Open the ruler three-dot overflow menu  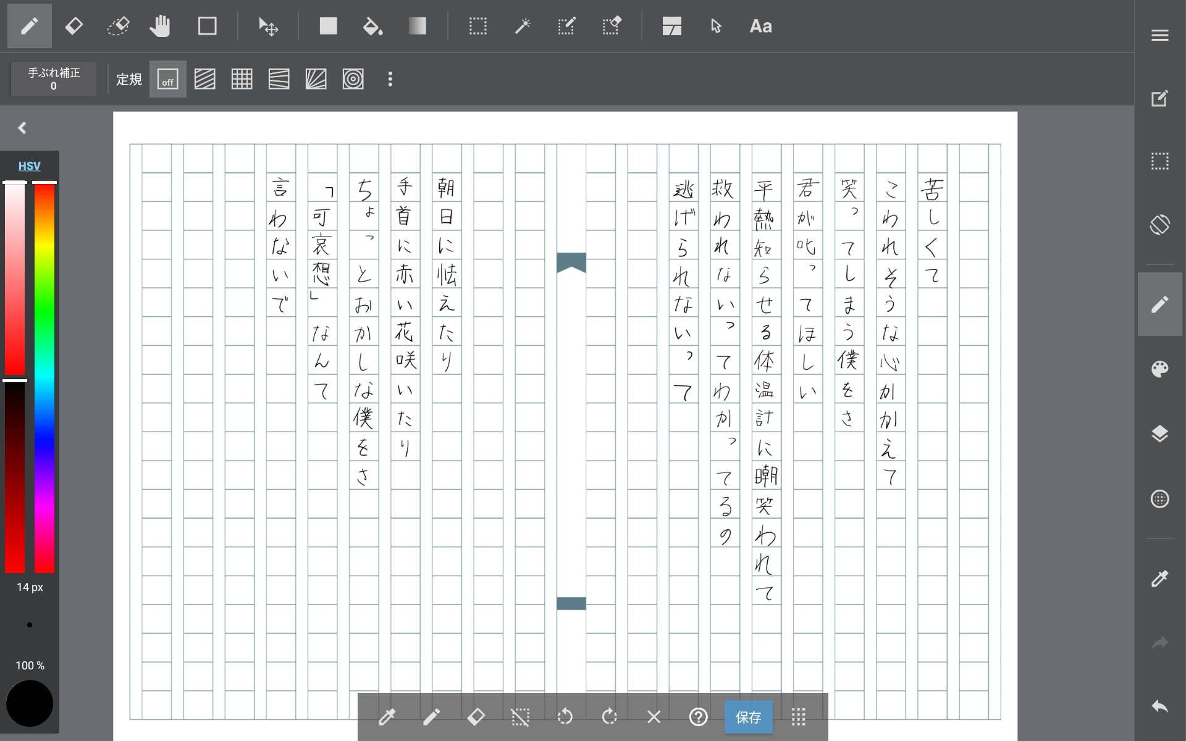point(390,79)
